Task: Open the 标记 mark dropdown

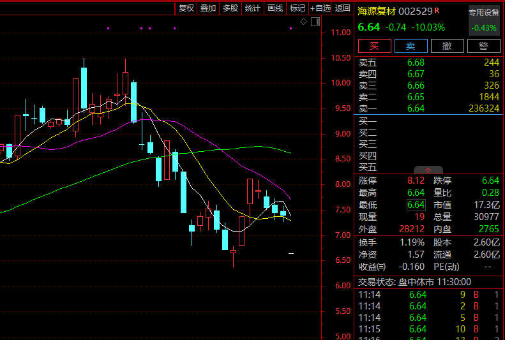Action: coord(297,8)
